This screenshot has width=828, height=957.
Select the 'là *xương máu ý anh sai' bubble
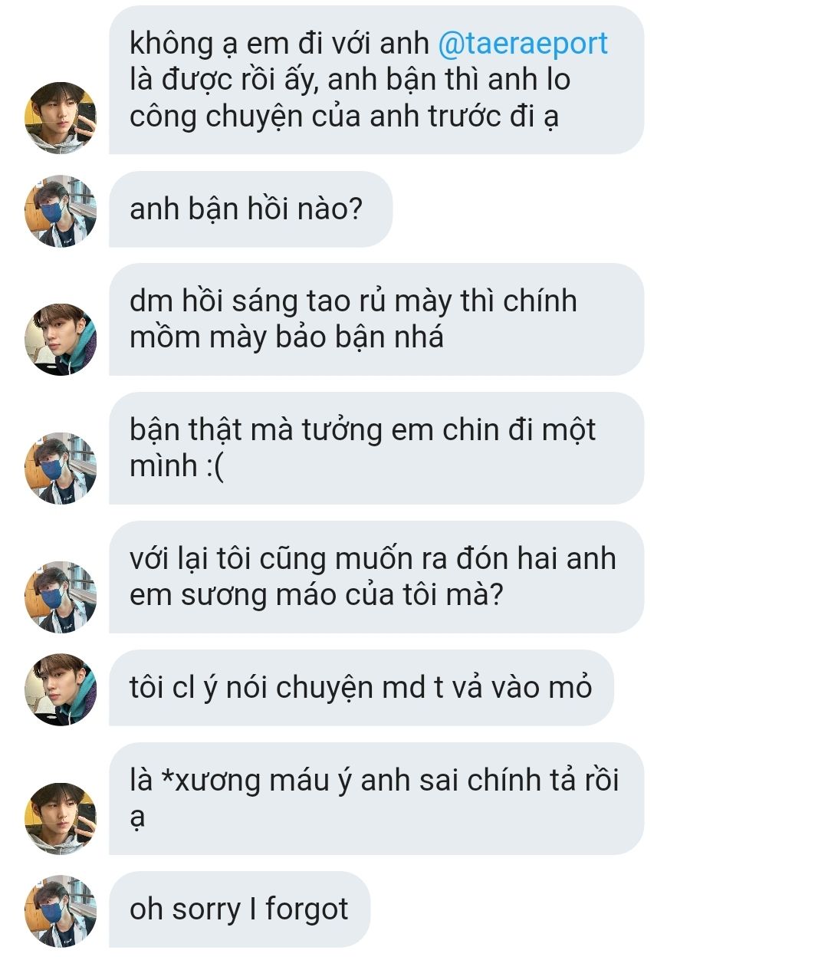click(376, 798)
